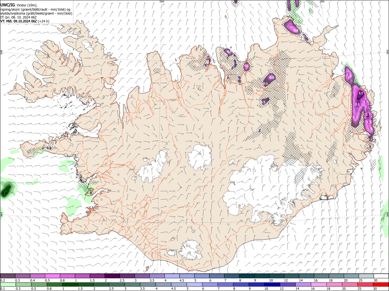Click the '20W' longitude label
Screen dimensions: 389x291
coord(162,2)
